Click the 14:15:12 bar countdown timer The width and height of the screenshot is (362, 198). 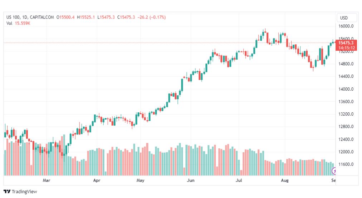(x=346, y=47)
